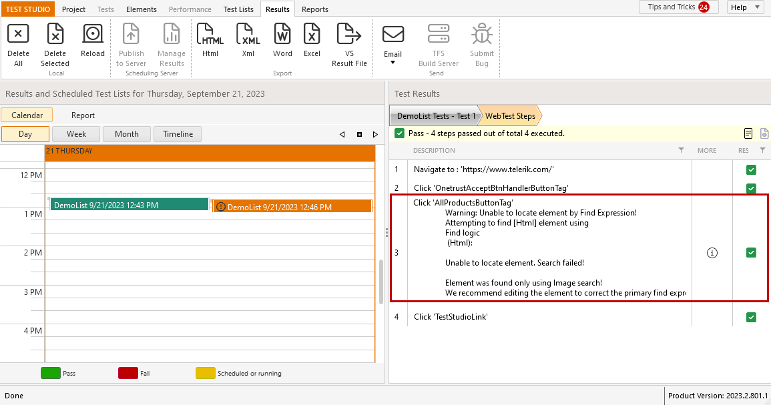
Task: Click result checkmark for AllProductsButtonTag step
Action: point(751,253)
